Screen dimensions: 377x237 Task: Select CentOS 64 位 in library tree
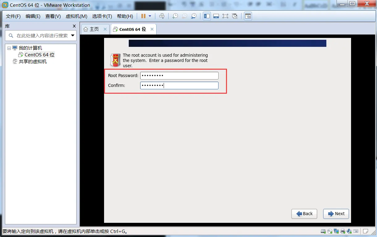[40, 55]
